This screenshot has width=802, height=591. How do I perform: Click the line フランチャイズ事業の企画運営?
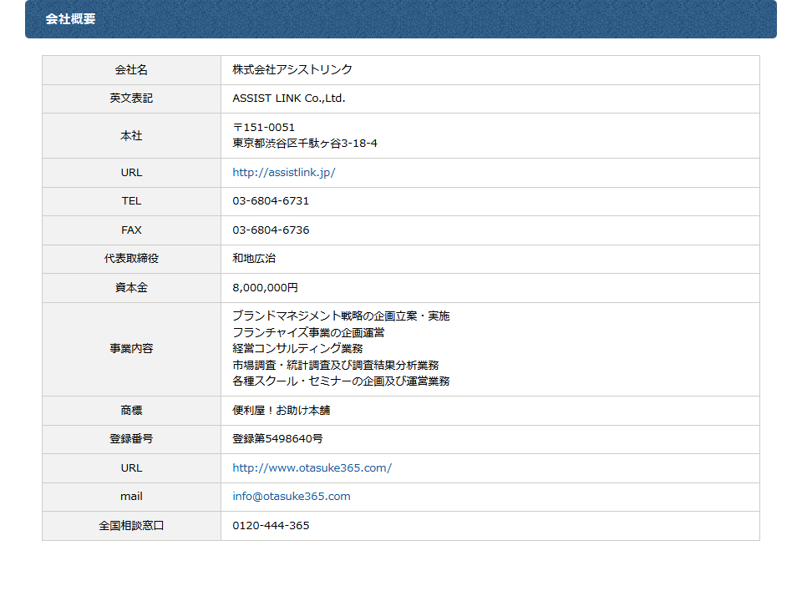coord(308,333)
